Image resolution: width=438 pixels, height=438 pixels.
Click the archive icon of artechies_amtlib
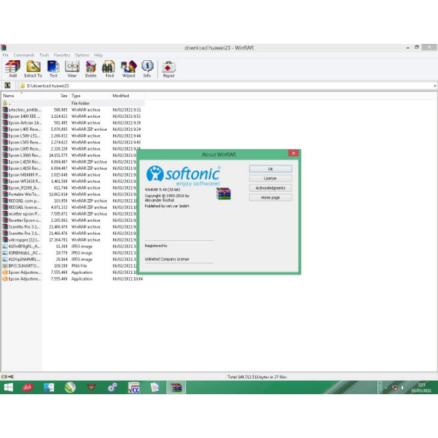point(5,110)
